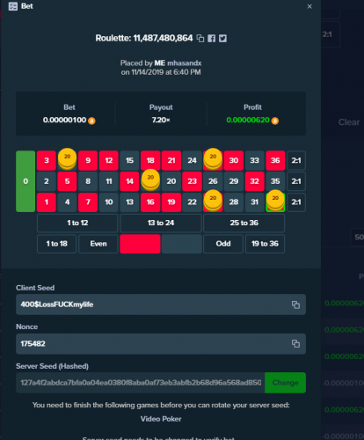Select roulette number 23
Viewport: 364px width, 440px height.
coord(193,181)
